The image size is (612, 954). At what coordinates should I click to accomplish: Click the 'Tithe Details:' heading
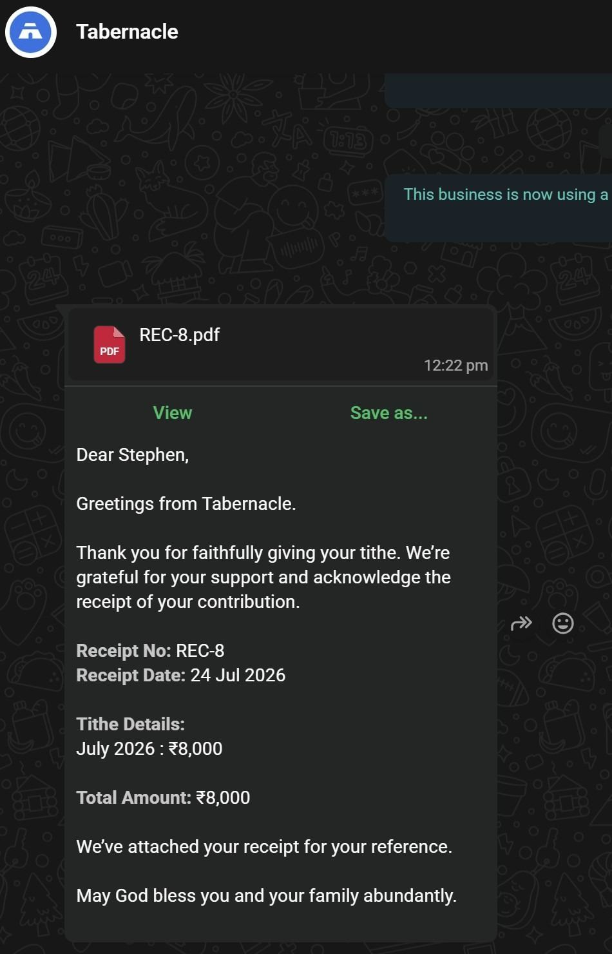coord(131,725)
